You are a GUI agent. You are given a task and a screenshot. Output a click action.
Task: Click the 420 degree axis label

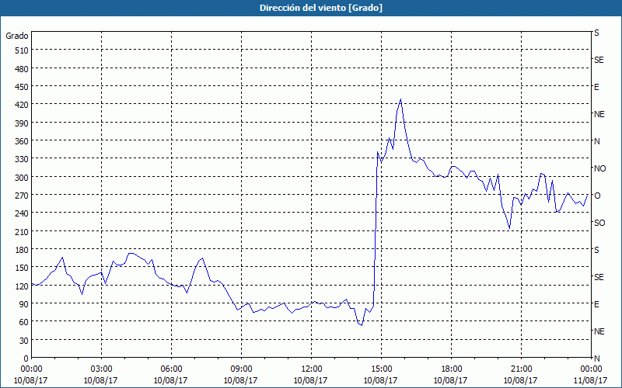click(22, 105)
